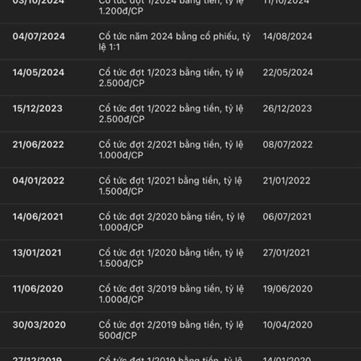
Task: Open the đợt 1/2023 cash dividend description
Action: coord(171,78)
